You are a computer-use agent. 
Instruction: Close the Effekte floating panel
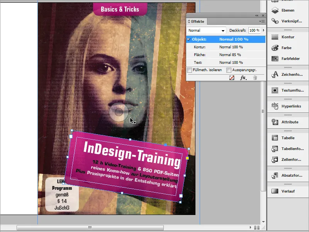tap(263, 15)
